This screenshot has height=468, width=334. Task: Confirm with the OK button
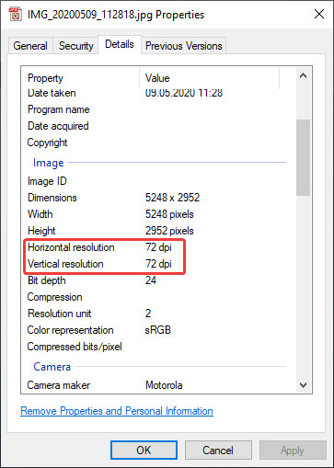point(144,451)
